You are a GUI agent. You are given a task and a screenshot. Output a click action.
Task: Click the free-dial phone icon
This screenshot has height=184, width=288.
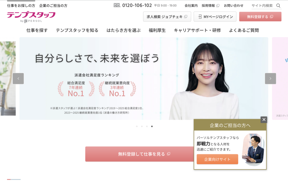(117, 5)
